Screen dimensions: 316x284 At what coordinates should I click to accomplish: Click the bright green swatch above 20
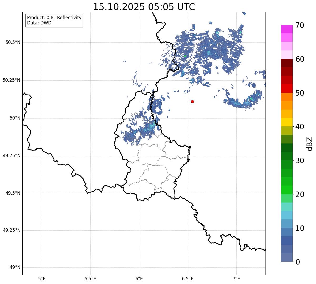[x=287, y=190]
